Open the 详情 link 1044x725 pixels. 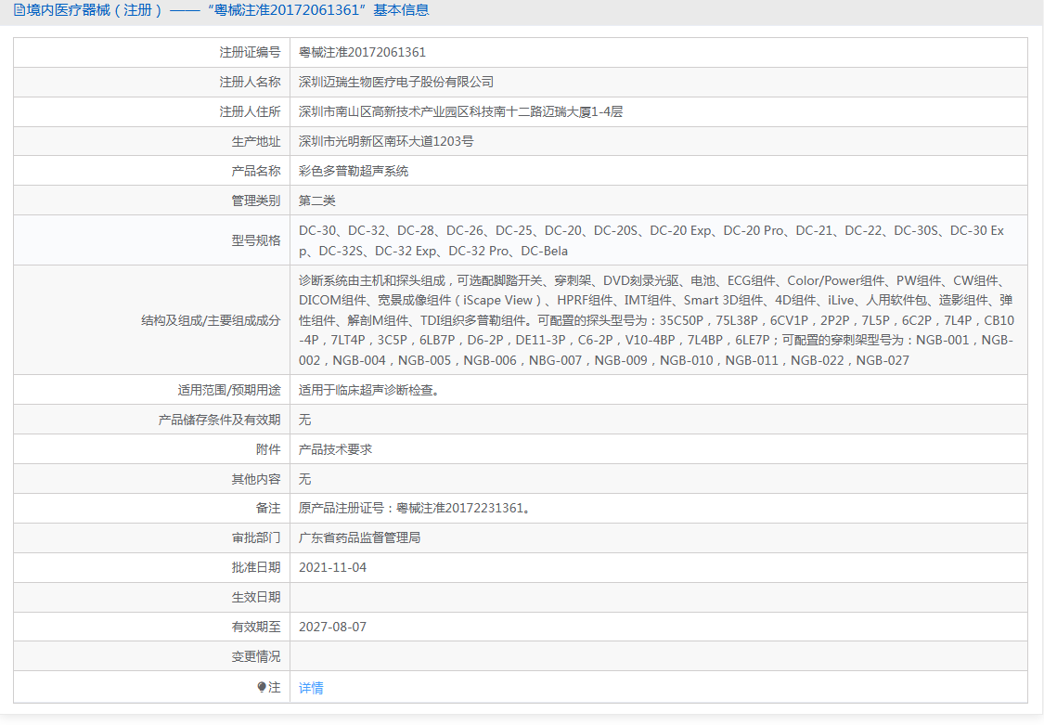[x=311, y=688]
